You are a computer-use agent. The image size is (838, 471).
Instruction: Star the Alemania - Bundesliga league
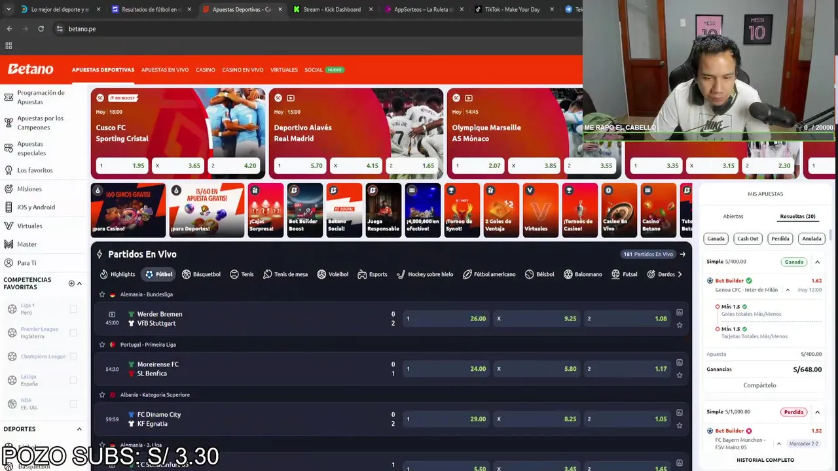coord(102,294)
